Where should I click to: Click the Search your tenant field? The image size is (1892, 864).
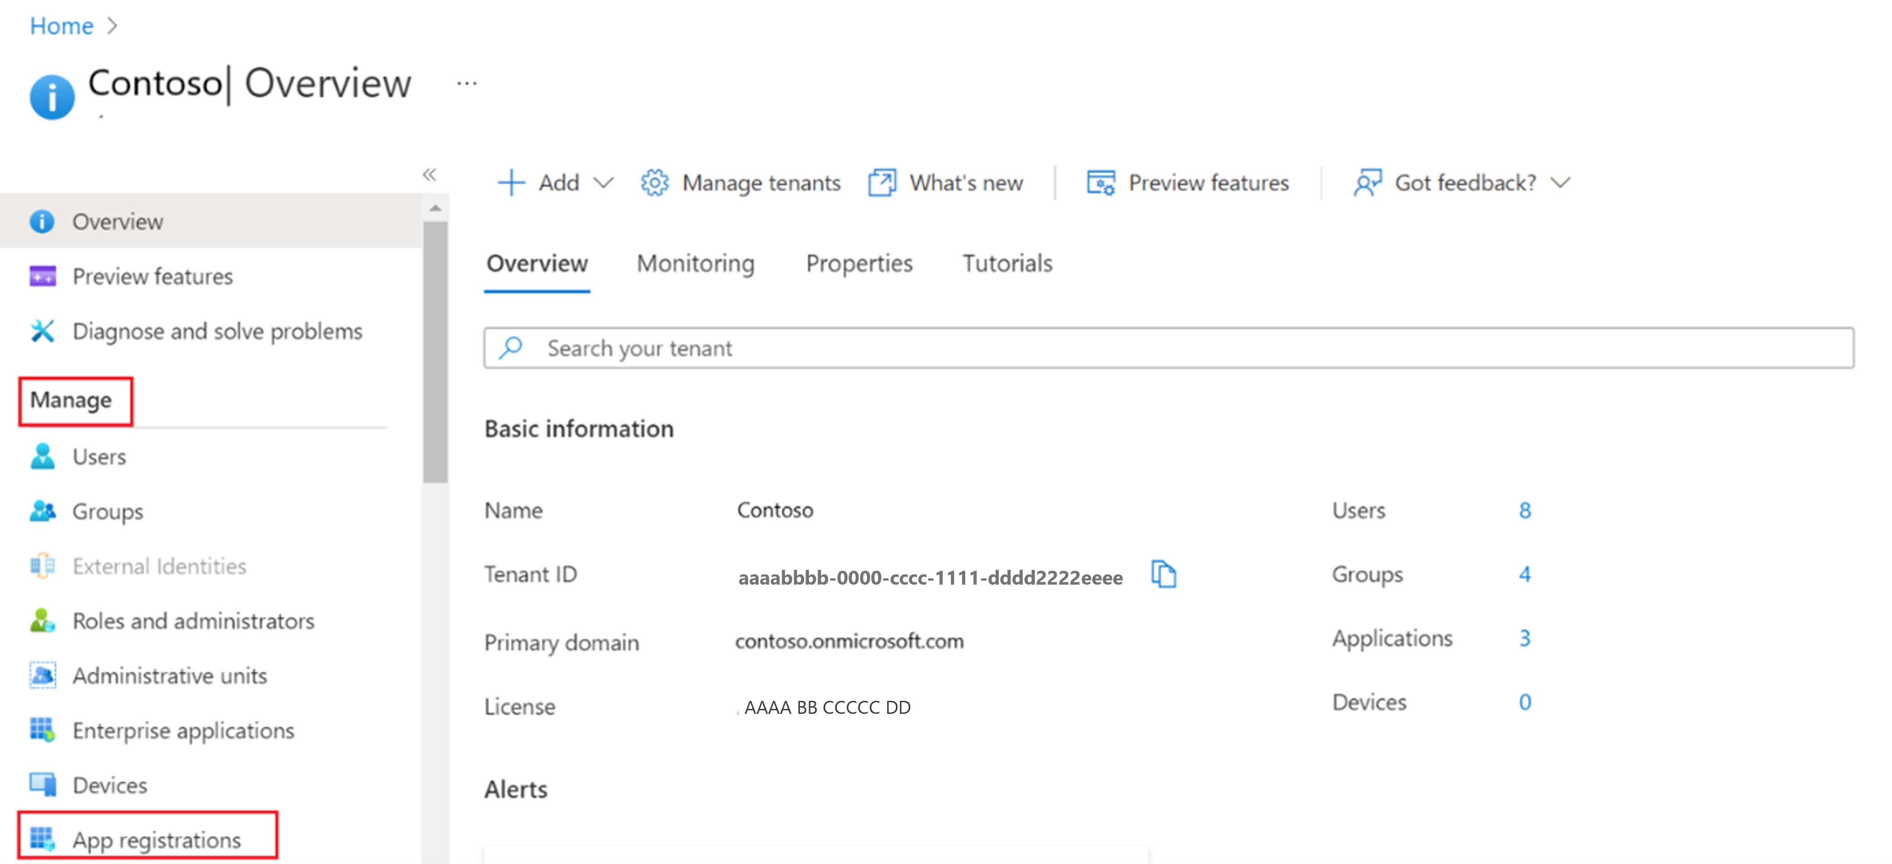1168,348
